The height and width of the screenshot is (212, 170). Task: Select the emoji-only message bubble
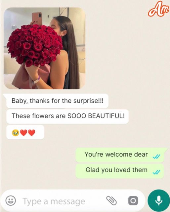[x=25, y=132]
